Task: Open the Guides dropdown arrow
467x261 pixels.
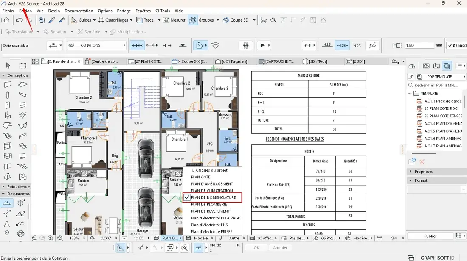Action: click(94, 20)
